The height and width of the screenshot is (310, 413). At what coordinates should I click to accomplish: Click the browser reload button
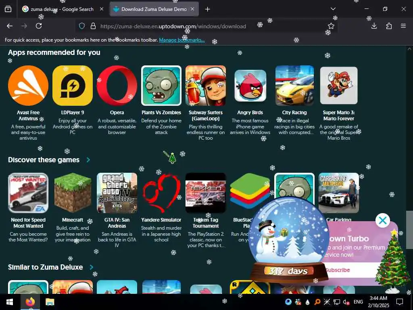click(x=39, y=26)
